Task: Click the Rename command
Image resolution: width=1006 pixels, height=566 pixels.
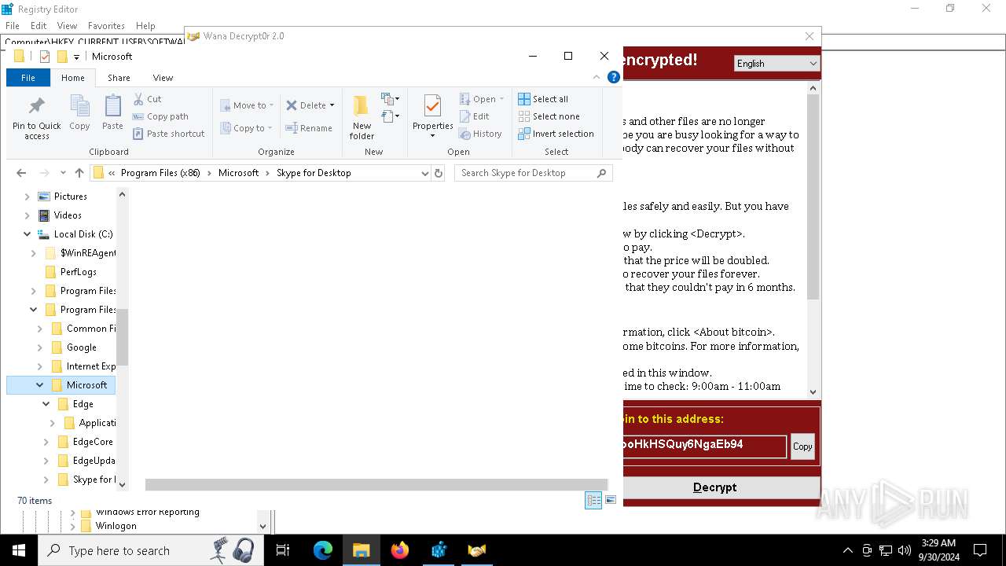Action: pyautogui.click(x=308, y=128)
